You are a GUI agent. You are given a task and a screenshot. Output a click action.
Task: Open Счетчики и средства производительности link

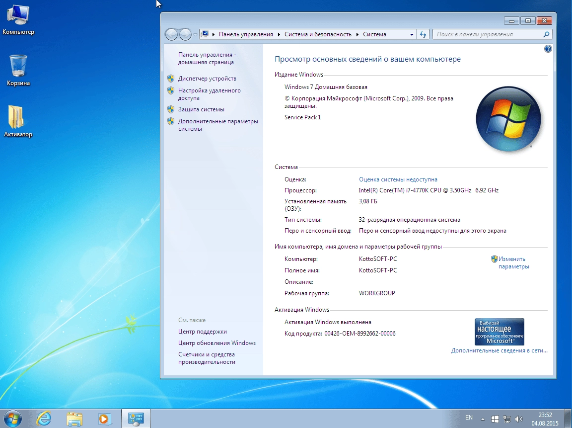pyautogui.click(x=207, y=358)
